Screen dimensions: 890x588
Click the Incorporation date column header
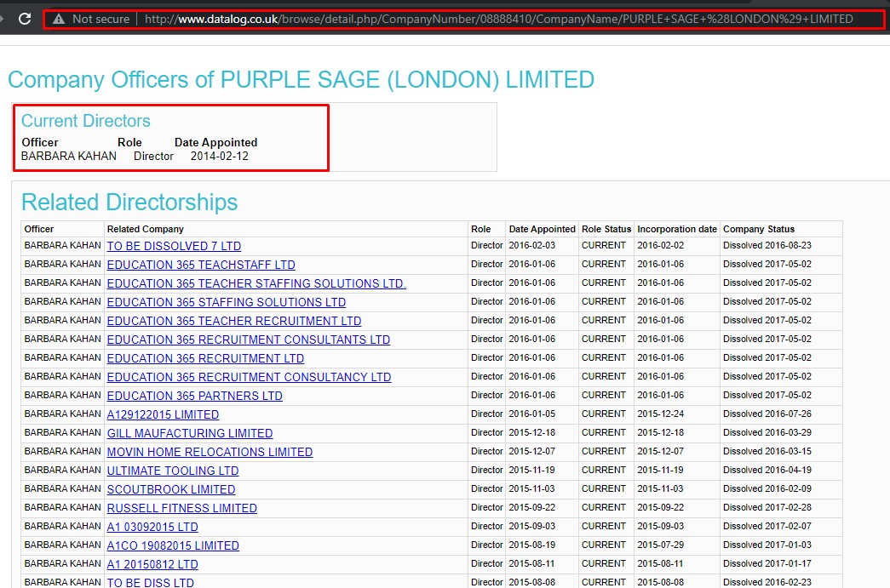coord(677,229)
